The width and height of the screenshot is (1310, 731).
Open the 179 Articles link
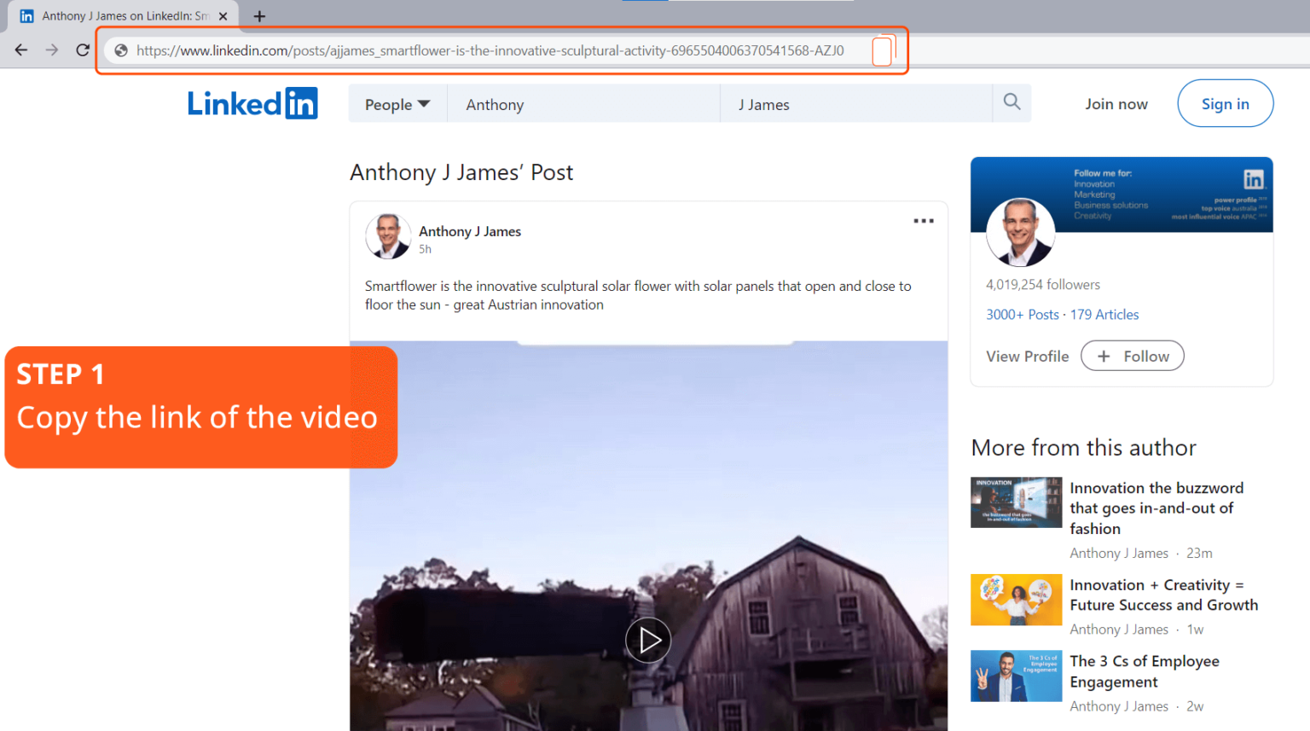tap(1104, 314)
